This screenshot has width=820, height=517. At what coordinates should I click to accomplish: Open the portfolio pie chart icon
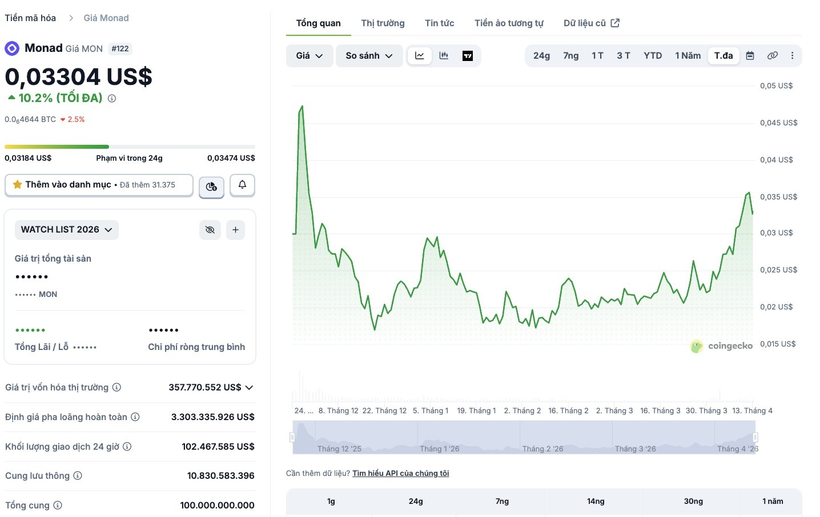[x=211, y=186]
